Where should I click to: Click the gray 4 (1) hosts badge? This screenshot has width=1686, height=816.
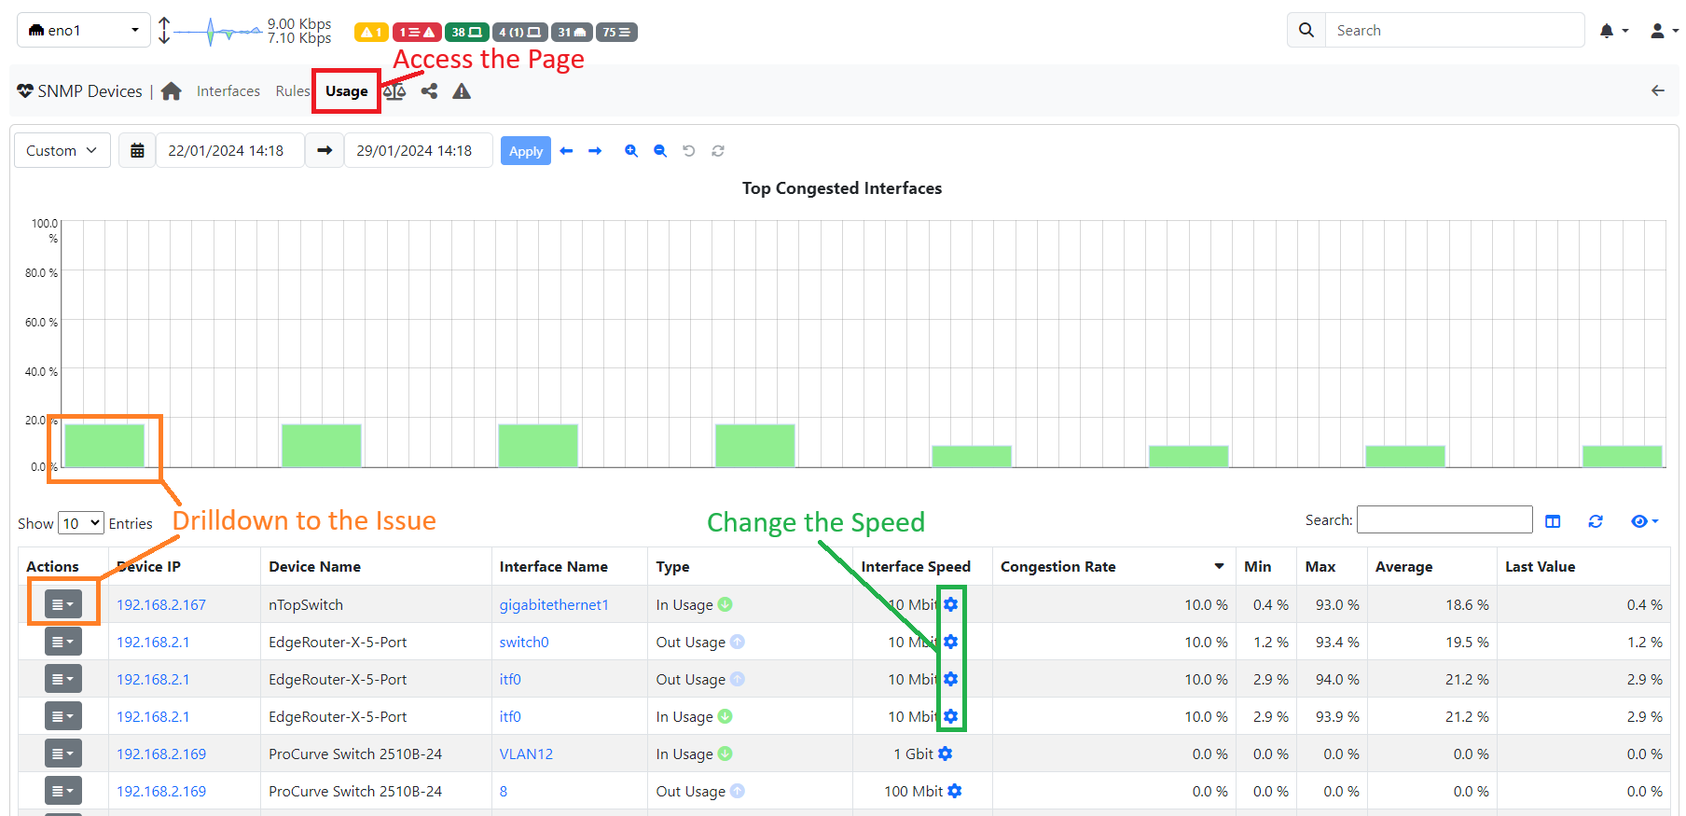(519, 32)
